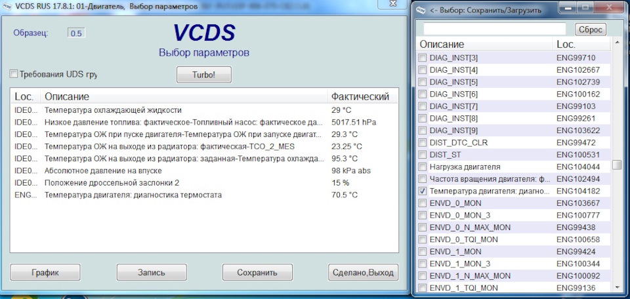The image size is (630, 299).
Task: Check the ENVD_1_MON_3 checkbox
Action: [422, 264]
